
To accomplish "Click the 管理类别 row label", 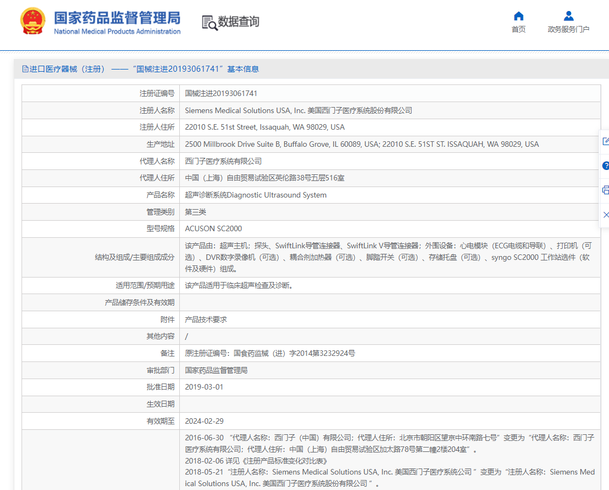I will coord(161,212).
